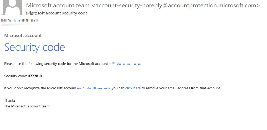Click the large blue 'Security code' heading

coord(35,47)
